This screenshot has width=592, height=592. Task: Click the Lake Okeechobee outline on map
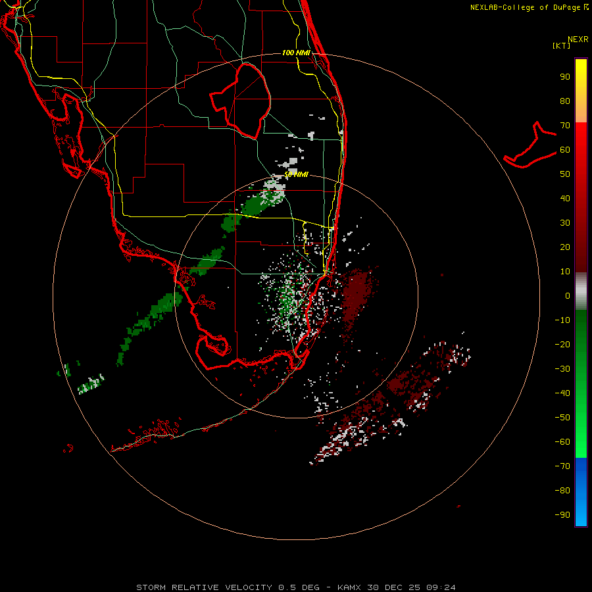click(x=240, y=101)
